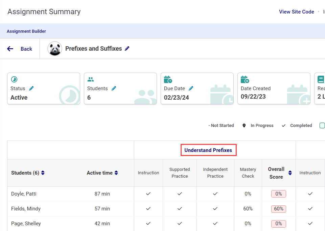
Task: Click the back arrow icon
Action: pos(10,49)
